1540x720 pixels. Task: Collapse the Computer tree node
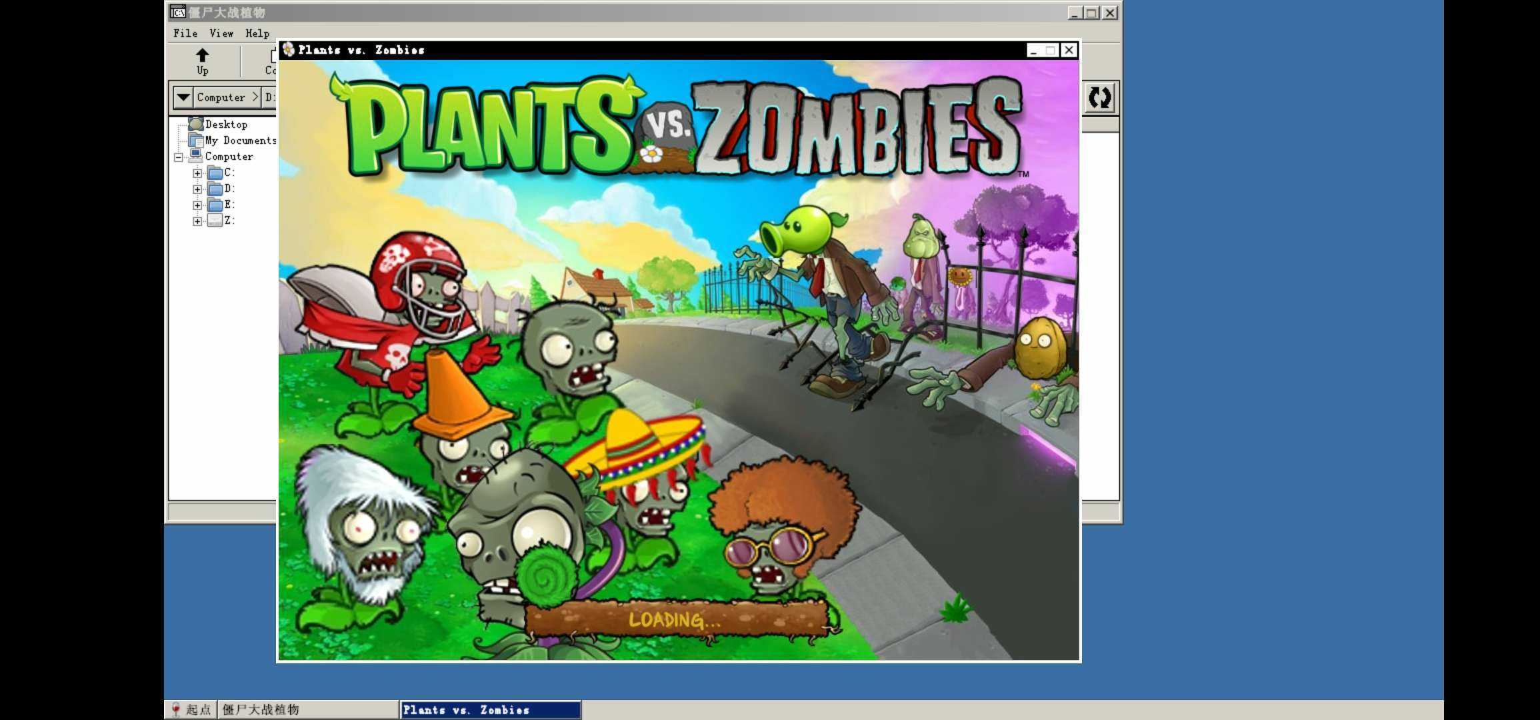coord(179,157)
